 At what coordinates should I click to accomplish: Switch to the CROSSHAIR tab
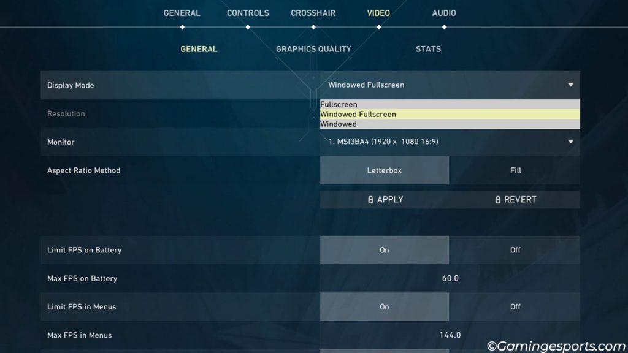(x=313, y=12)
